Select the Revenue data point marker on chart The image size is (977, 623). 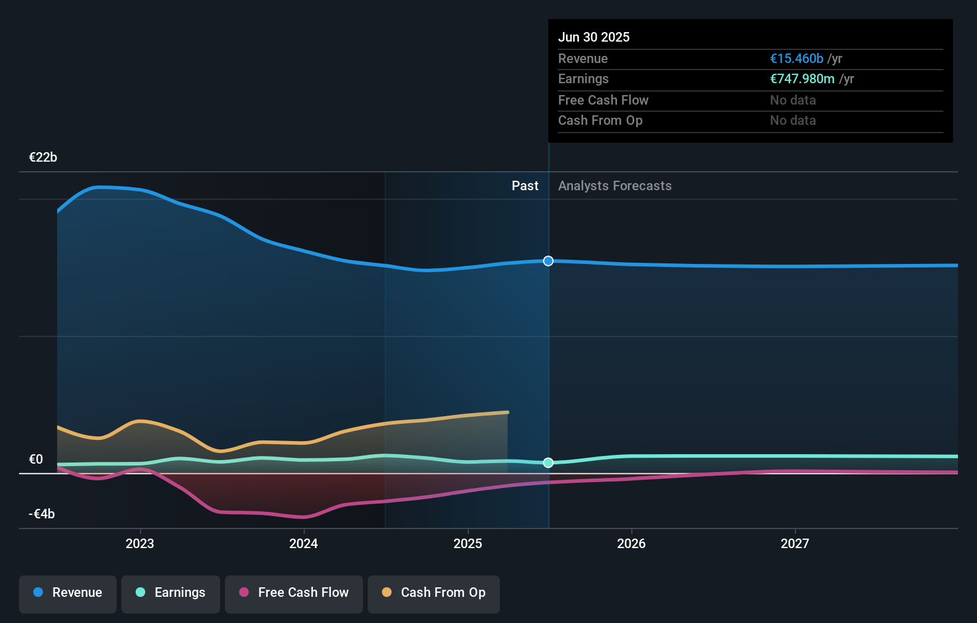(548, 260)
